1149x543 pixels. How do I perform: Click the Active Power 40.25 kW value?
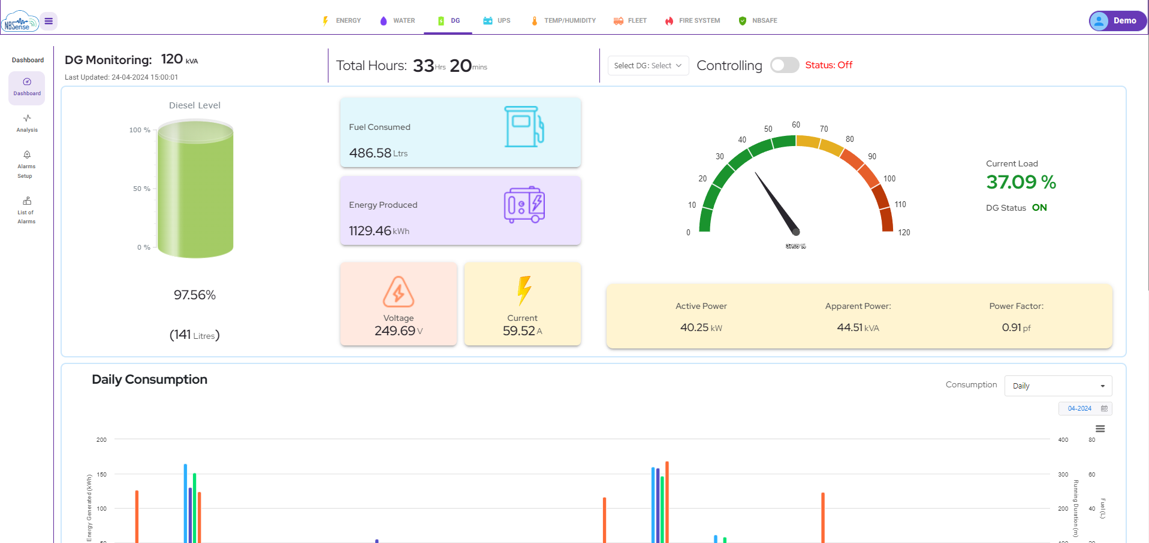tap(701, 327)
